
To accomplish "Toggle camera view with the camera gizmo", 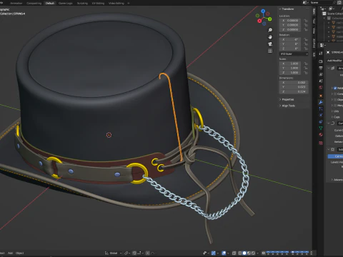I will (x=270, y=44).
